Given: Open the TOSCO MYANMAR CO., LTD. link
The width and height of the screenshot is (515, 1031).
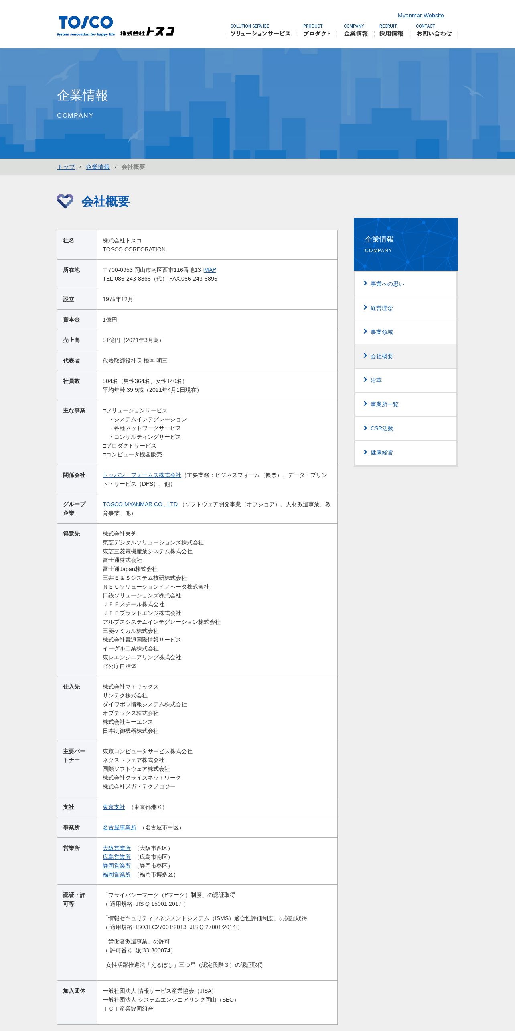Looking at the screenshot, I should (141, 504).
